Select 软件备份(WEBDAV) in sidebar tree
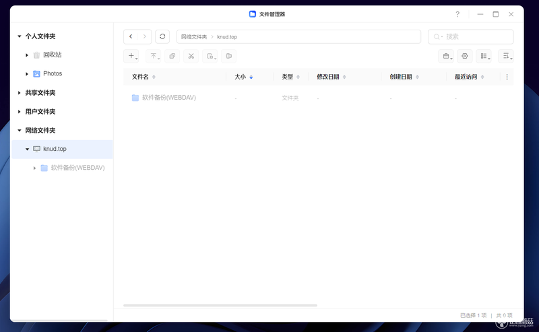The width and height of the screenshot is (539, 332). (77, 168)
